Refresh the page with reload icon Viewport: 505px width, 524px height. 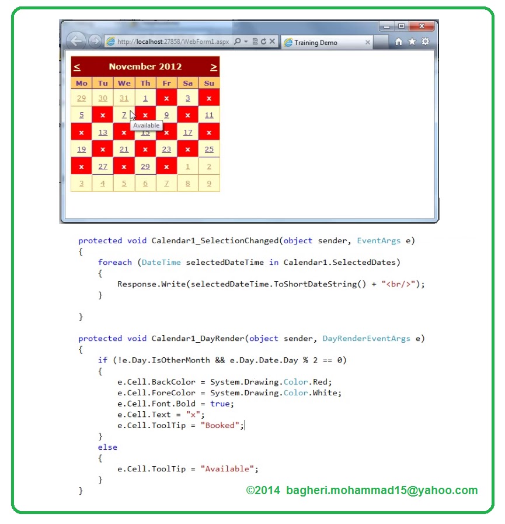pos(263,42)
